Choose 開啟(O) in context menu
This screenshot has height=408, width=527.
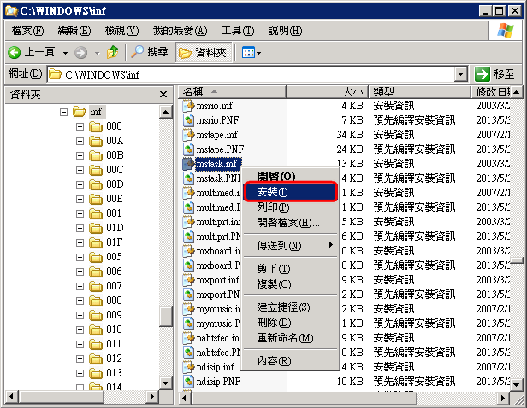[x=290, y=176]
